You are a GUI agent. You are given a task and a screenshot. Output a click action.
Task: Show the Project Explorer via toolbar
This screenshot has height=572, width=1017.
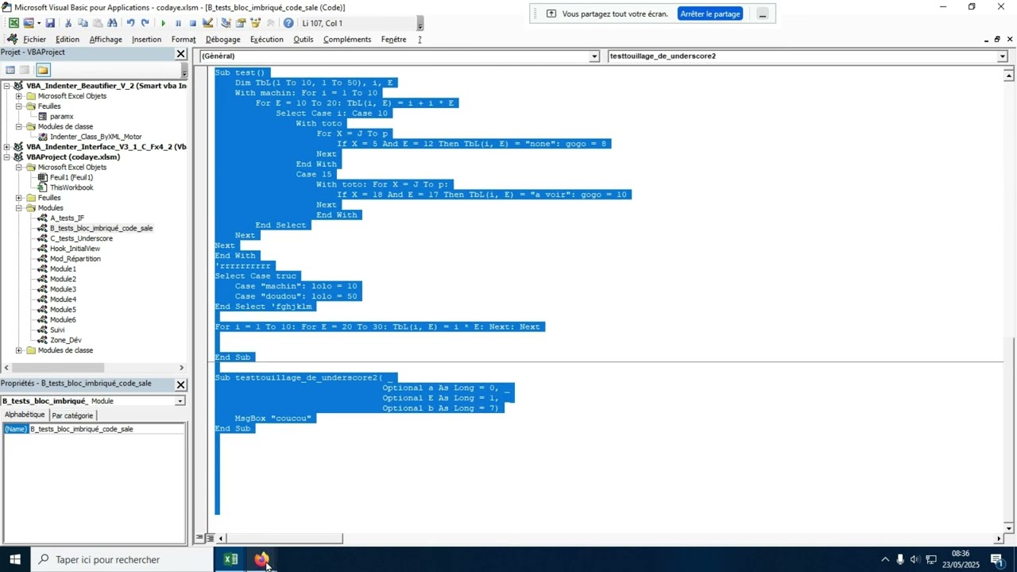coord(226,23)
